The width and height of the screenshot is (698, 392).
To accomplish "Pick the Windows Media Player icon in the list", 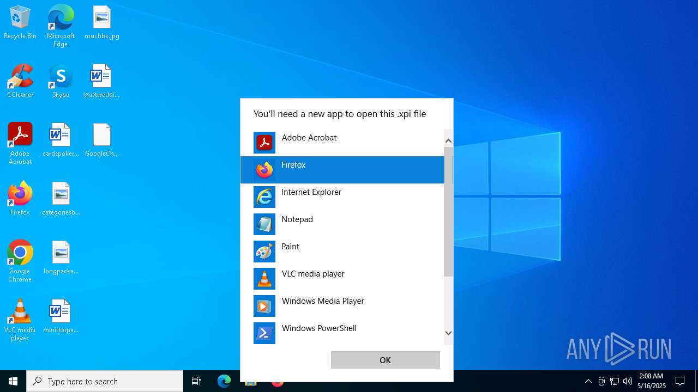I will (264, 306).
